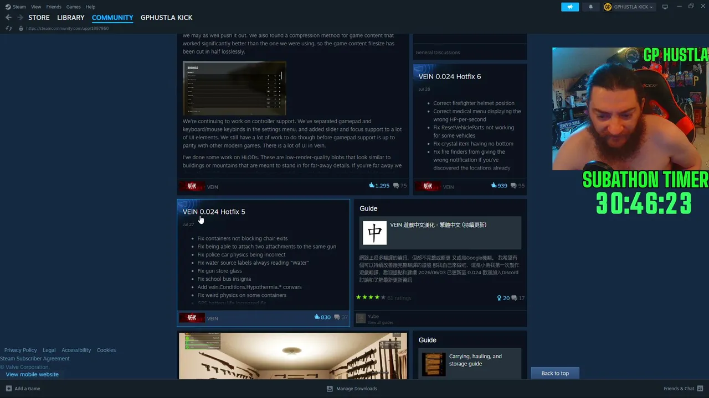Viewport: 709px width, 398px height.
Task: Enter Big Picture mode via monitor icon
Action: tap(665, 7)
